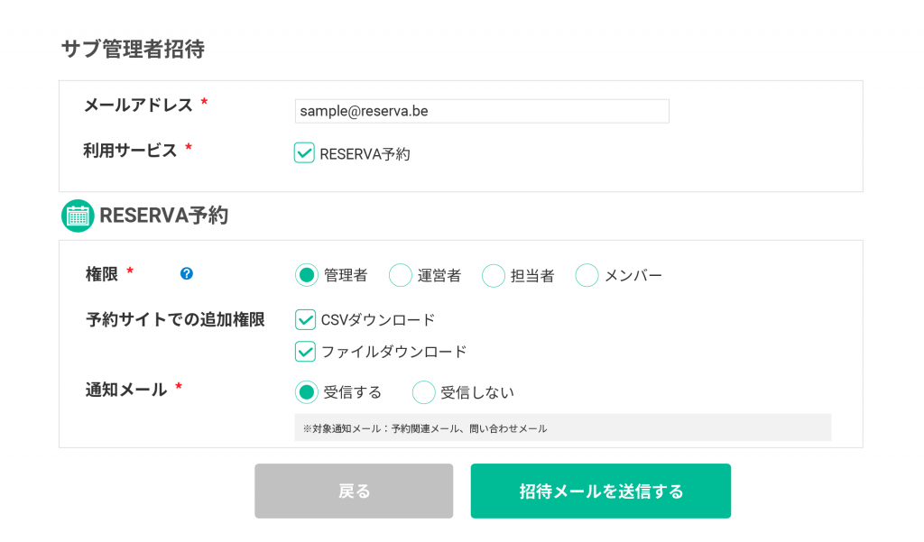This screenshot has height=542, width=924.
Task: Select 受信する for notification emails
Action: pos(307,392)
